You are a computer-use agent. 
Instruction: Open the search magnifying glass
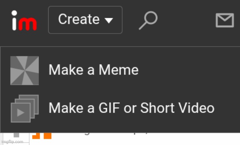(148, 20)
